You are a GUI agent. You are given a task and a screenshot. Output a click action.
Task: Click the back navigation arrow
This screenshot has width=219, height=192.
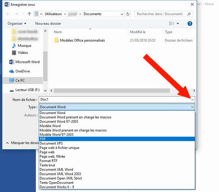8,14
